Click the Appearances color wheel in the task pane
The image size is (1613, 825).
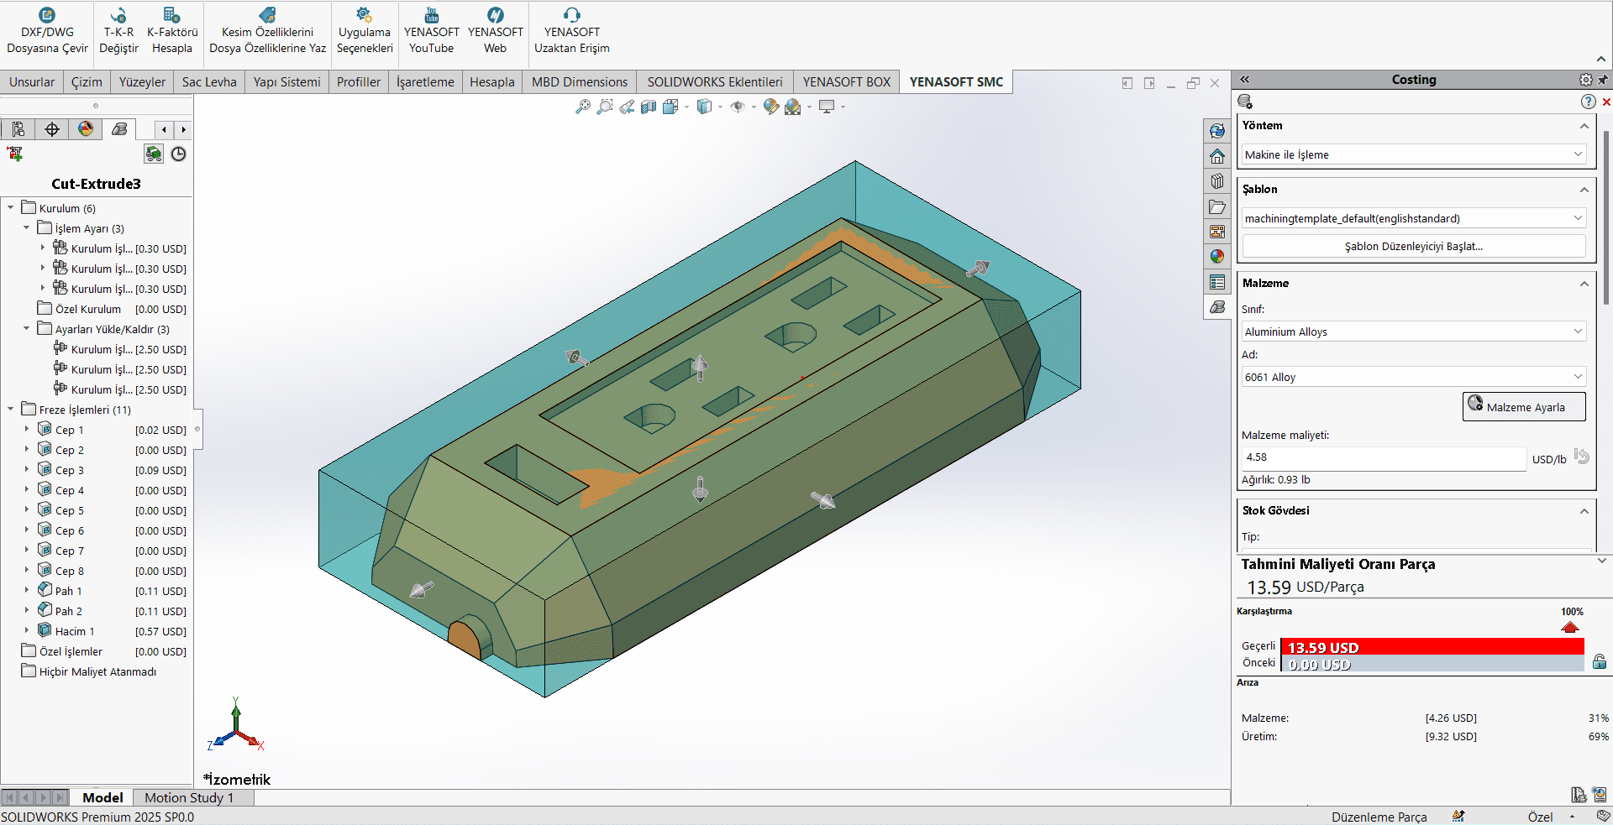(1217, 257)
